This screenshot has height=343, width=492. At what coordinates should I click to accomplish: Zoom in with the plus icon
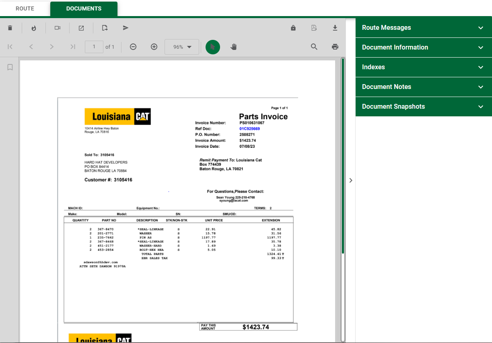[x=154, y=47]
